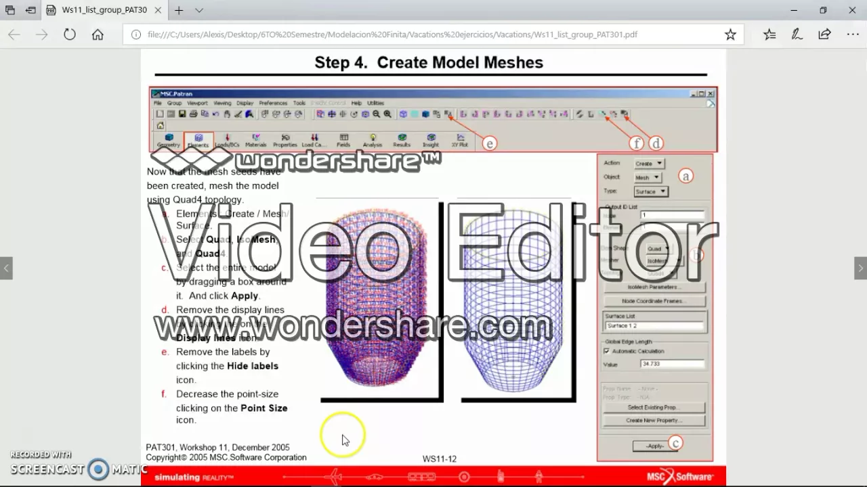
Task: Open Patran Viewport menu
Action: (x=197, y=103)
